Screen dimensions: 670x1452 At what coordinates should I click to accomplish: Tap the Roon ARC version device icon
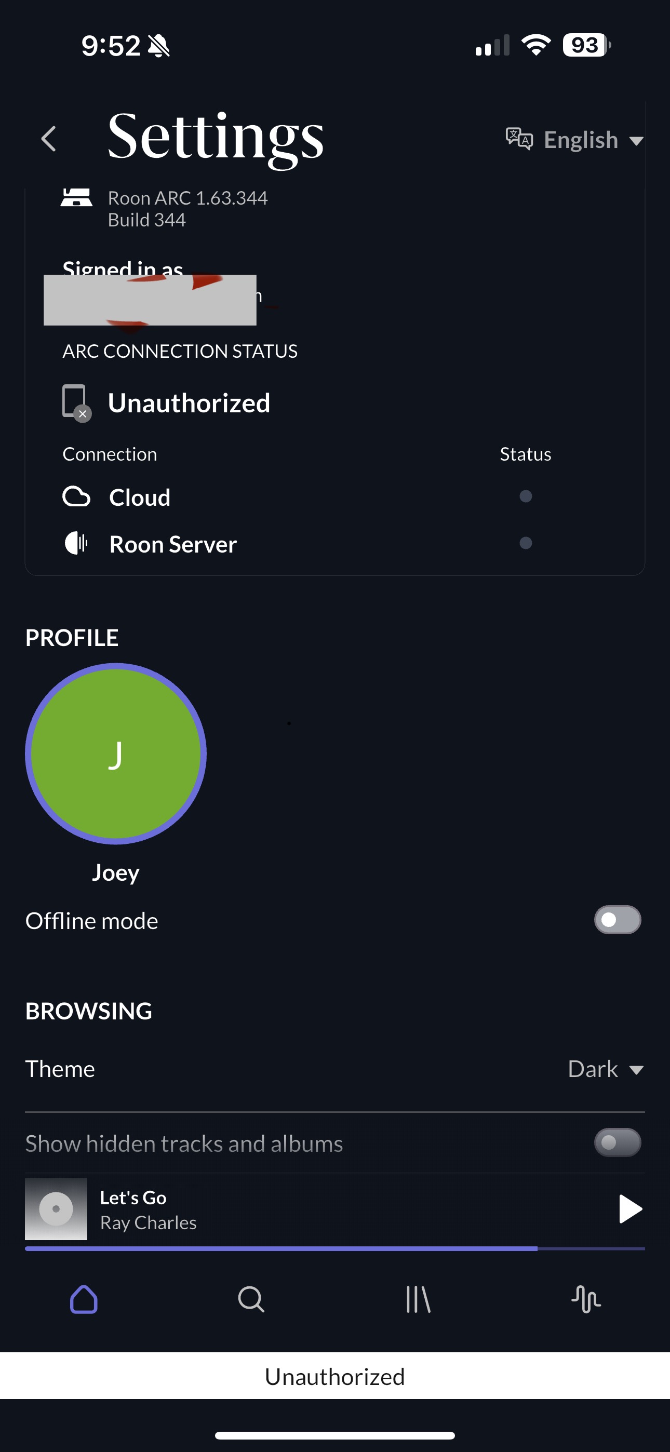(x=76, y=198)
